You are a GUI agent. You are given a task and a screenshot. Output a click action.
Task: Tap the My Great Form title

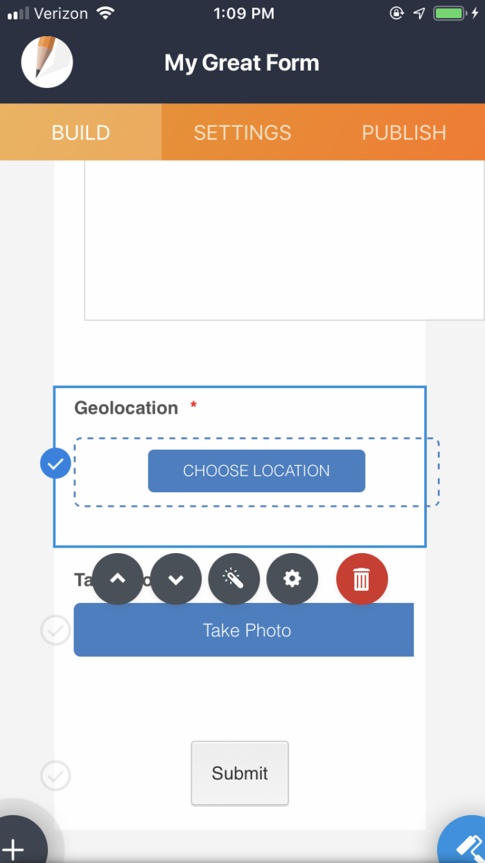tap(242, 62)
